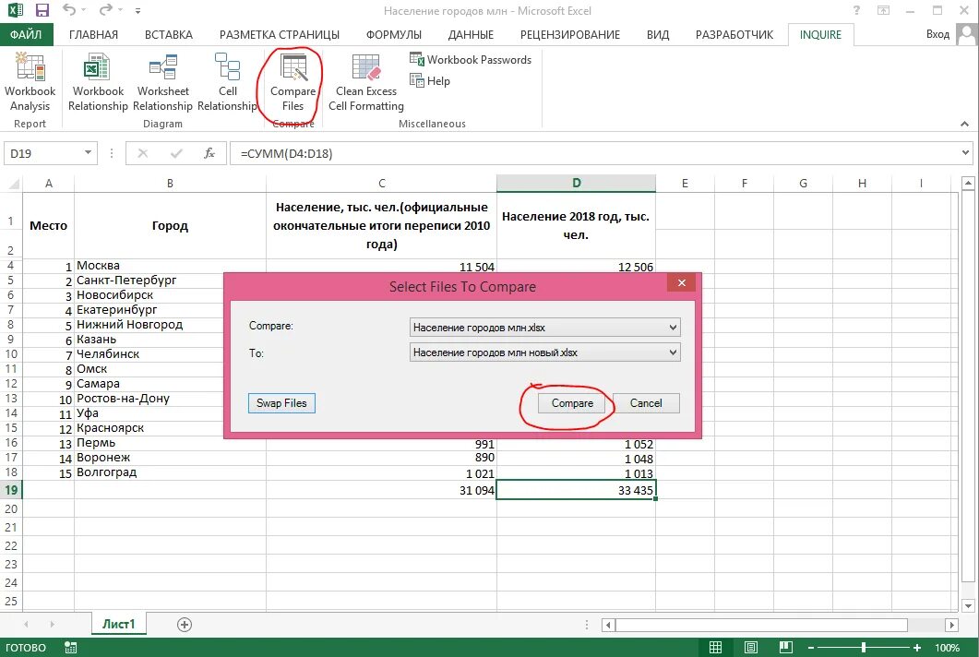
Task: Click the Swap Files button
Action: coord(281,403)
